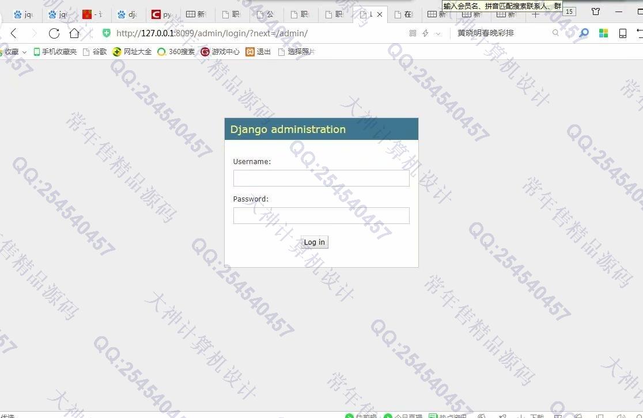
Task: Click the search box showing 黄晓明春晚彩排
Action: [503, 33]
